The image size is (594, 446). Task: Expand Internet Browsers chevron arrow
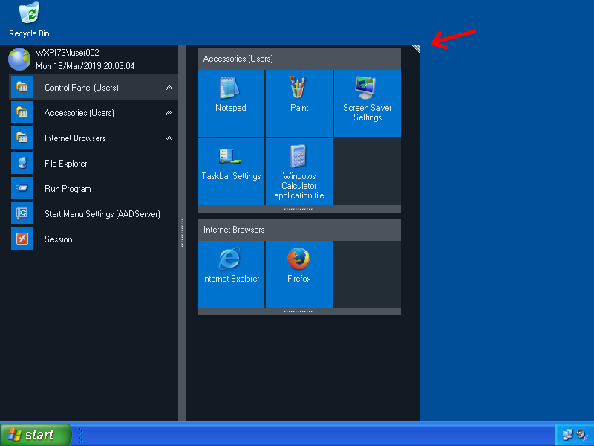[x=169, y=138]
